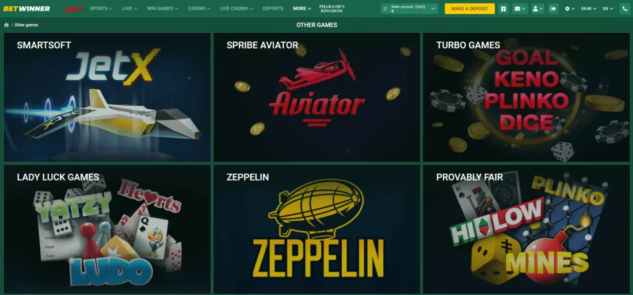Expand the Main account (UAH) dropdown

pos(409,9)
